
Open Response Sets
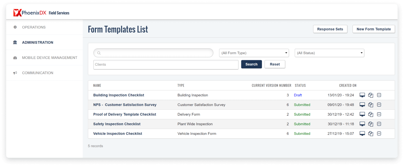(330, 29)
